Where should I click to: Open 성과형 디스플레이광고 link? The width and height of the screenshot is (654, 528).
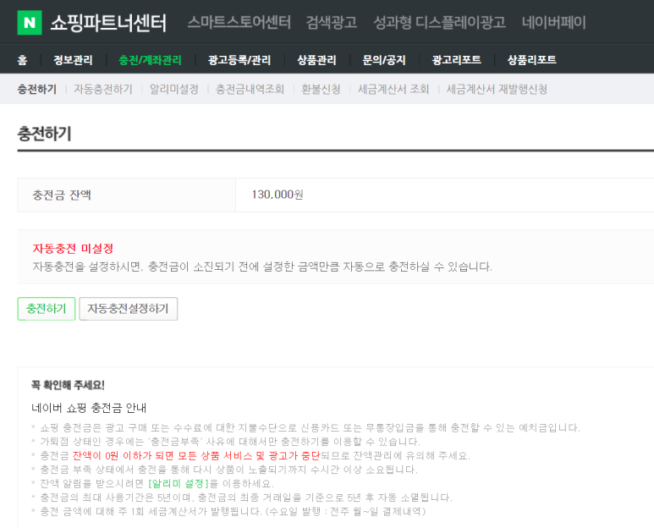439,22
